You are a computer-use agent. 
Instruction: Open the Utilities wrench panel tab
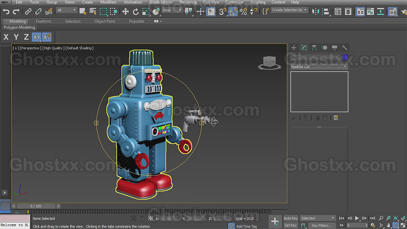point(345,48)
